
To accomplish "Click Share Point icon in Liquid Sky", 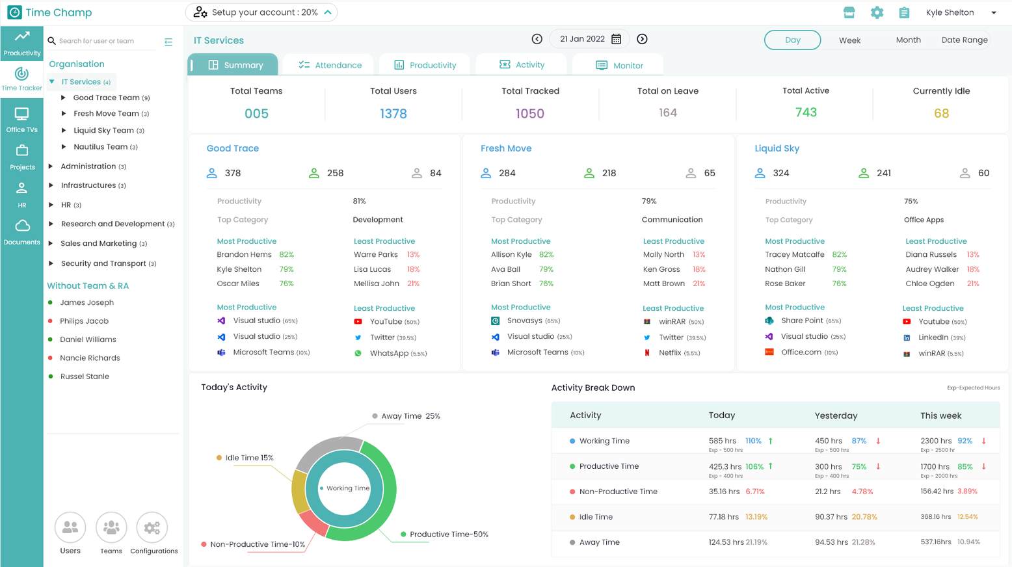I will (x=769, y=321).
